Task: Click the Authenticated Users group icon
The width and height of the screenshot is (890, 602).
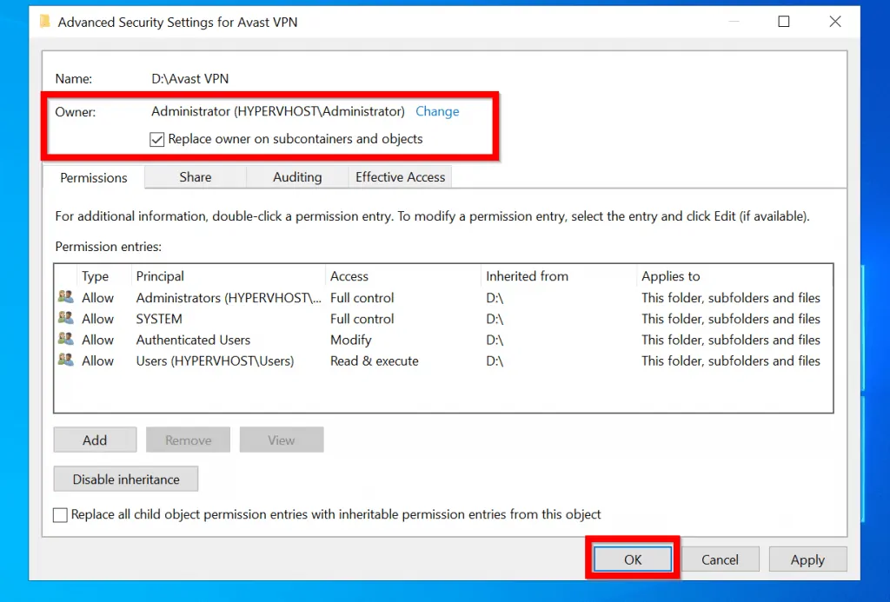Action: (64, 340)
